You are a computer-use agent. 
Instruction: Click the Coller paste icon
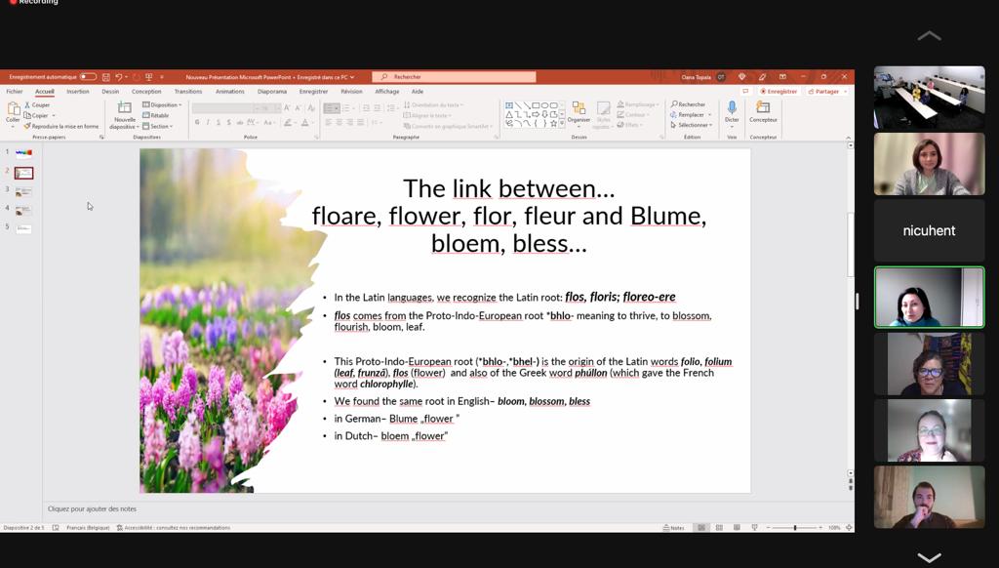[x=13, y=111]
